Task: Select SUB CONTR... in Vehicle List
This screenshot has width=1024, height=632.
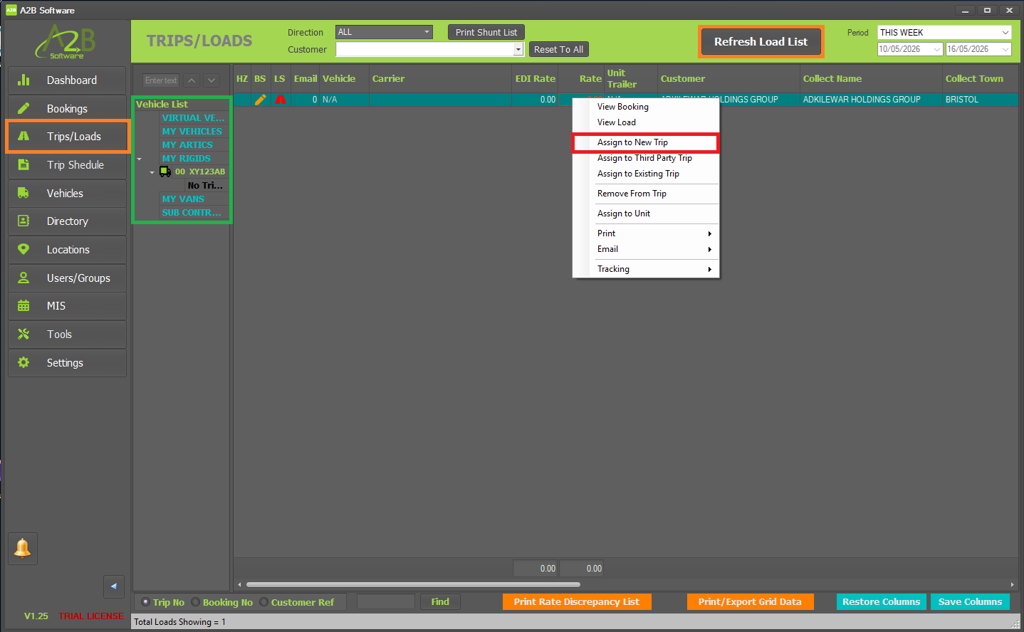Action: pos(192,213)
